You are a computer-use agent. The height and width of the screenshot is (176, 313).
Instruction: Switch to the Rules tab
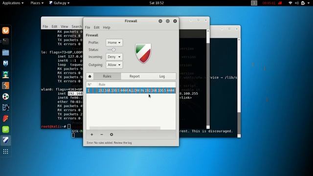pyautogui.click(x=107, y=76)
